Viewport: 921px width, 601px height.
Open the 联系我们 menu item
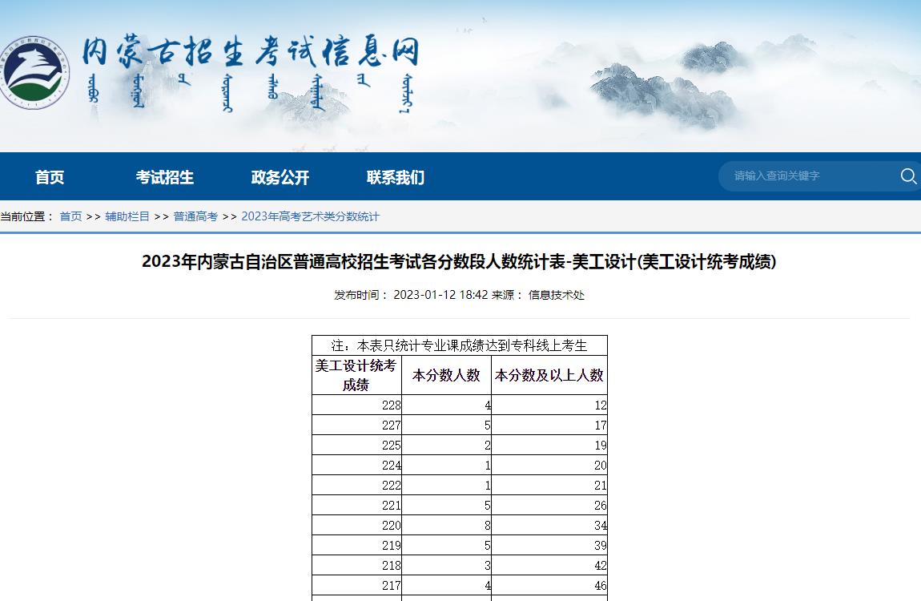pyautogui.click(x=396, y=177)
